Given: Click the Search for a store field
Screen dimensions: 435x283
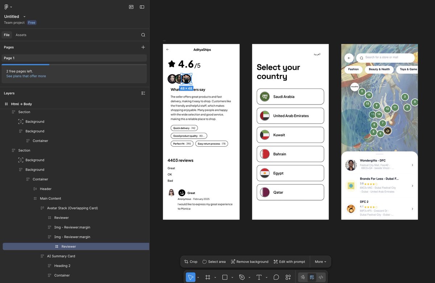Looking at the screenshot, I should coord(385,58).
